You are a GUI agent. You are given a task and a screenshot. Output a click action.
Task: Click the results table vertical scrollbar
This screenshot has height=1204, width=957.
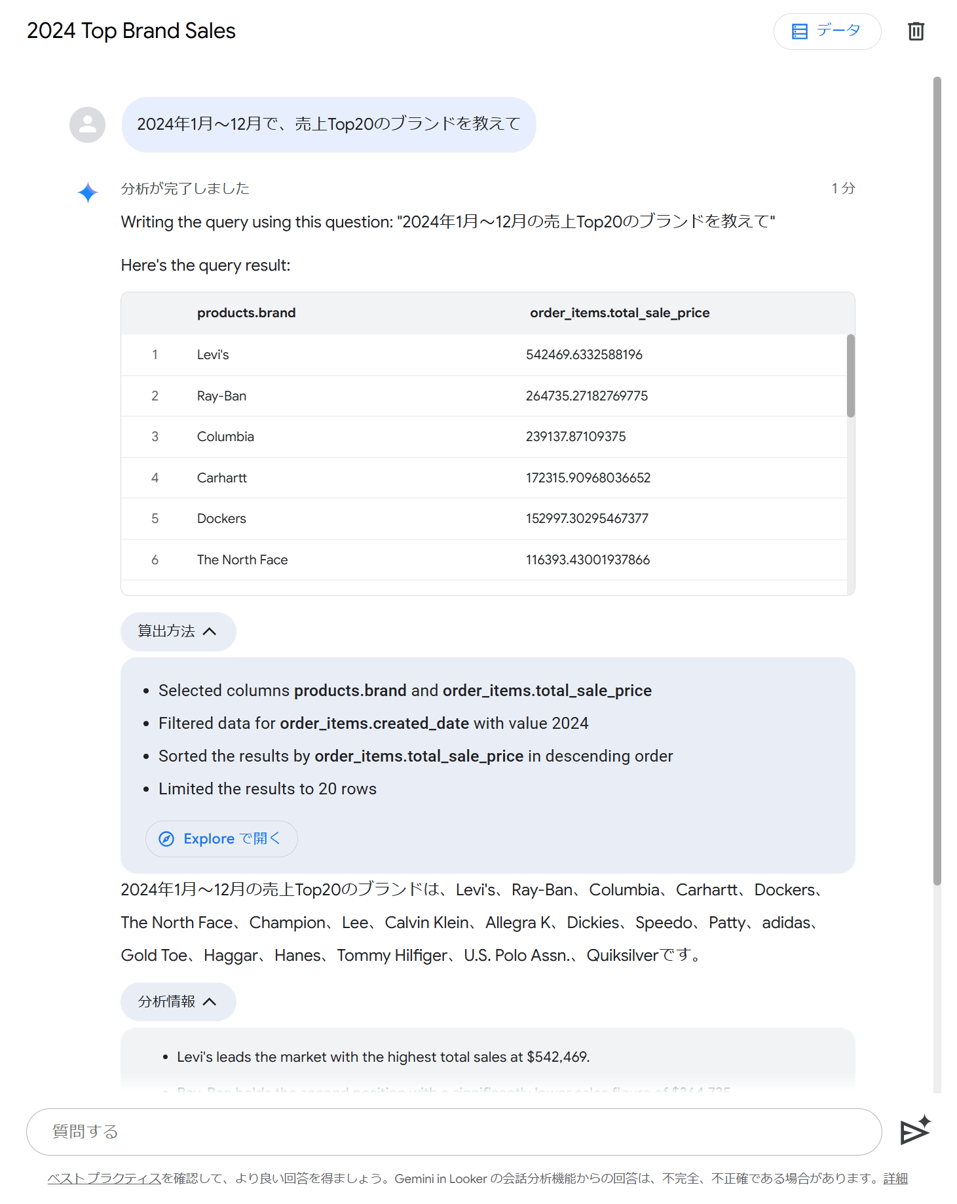point(850,376)
